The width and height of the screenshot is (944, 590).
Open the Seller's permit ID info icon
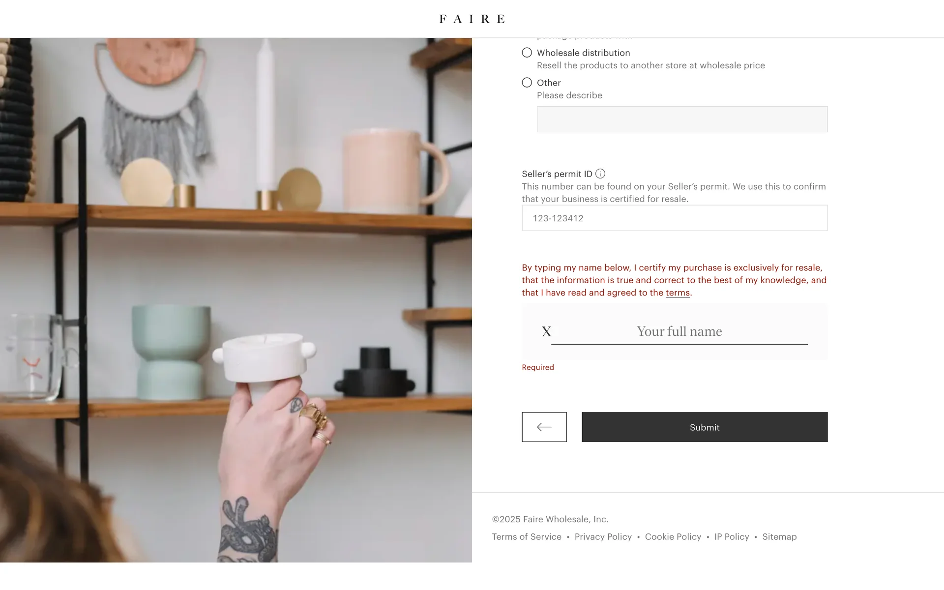tap(600, 174)
